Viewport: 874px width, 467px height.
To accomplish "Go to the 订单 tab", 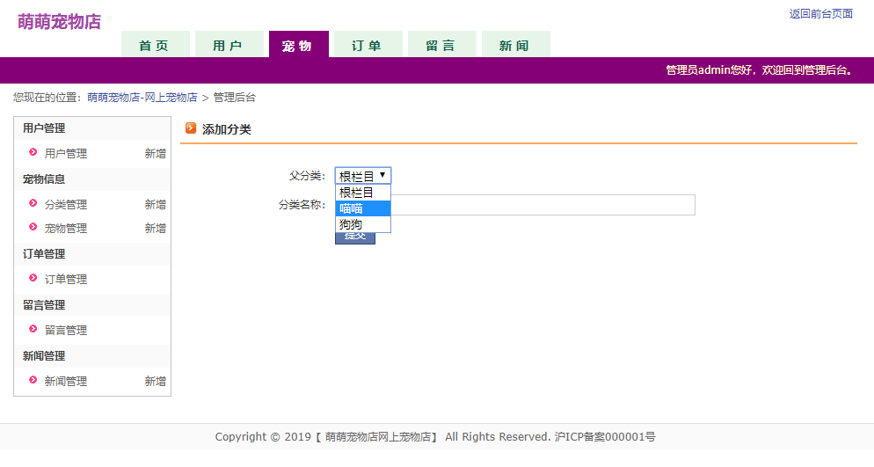I will point(368,44).
